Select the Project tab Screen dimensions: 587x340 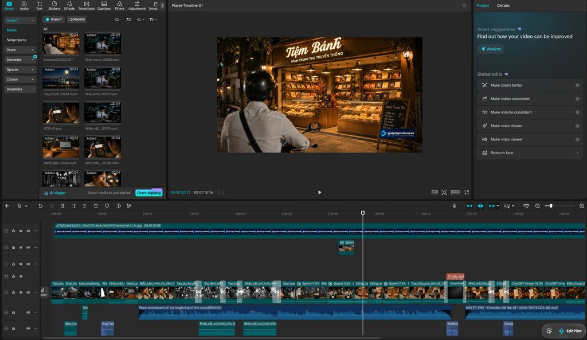point(483,6)
